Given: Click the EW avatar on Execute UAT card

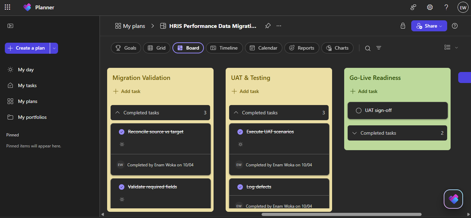Looking at the screenshot, I should pyautogui.click(x=239, y=165).
